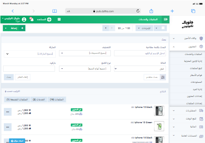
Task: Open إدارة الجرد in sidebar
Action: 197,89
